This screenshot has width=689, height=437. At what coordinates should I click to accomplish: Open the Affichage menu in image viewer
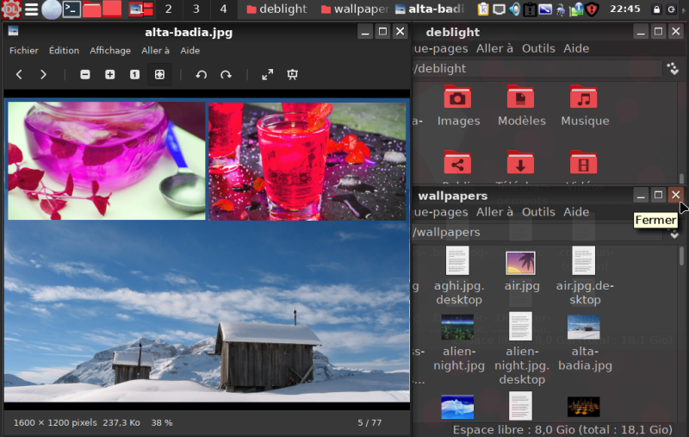110,51
